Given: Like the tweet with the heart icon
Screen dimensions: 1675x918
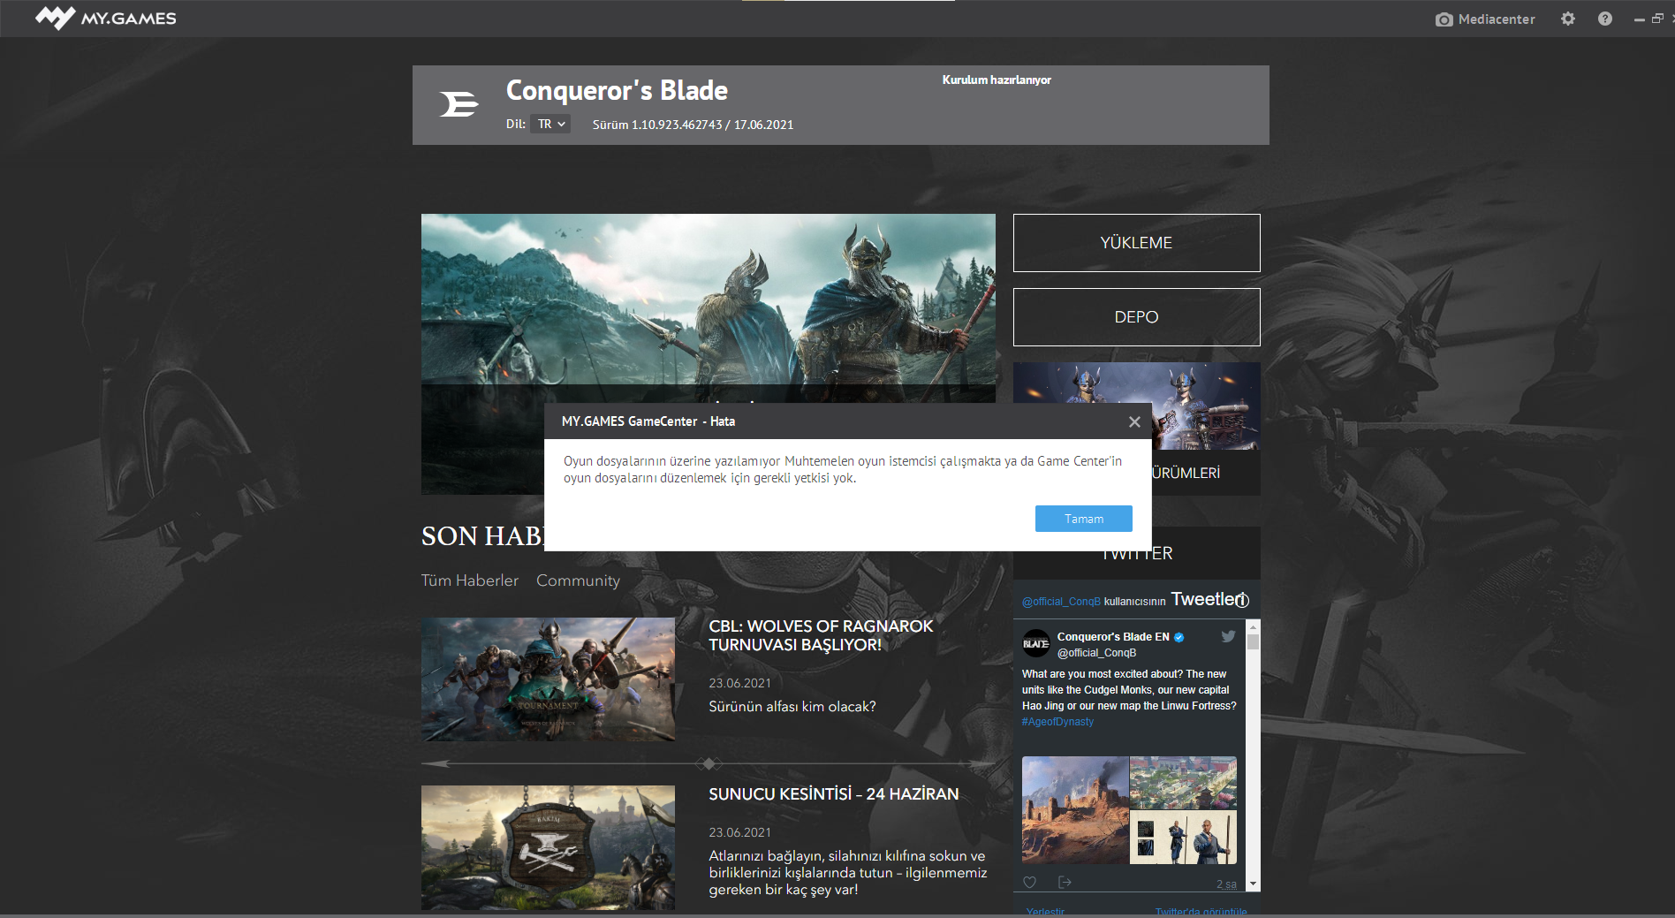Looking at the screenshot, I should coord(1029,882).
